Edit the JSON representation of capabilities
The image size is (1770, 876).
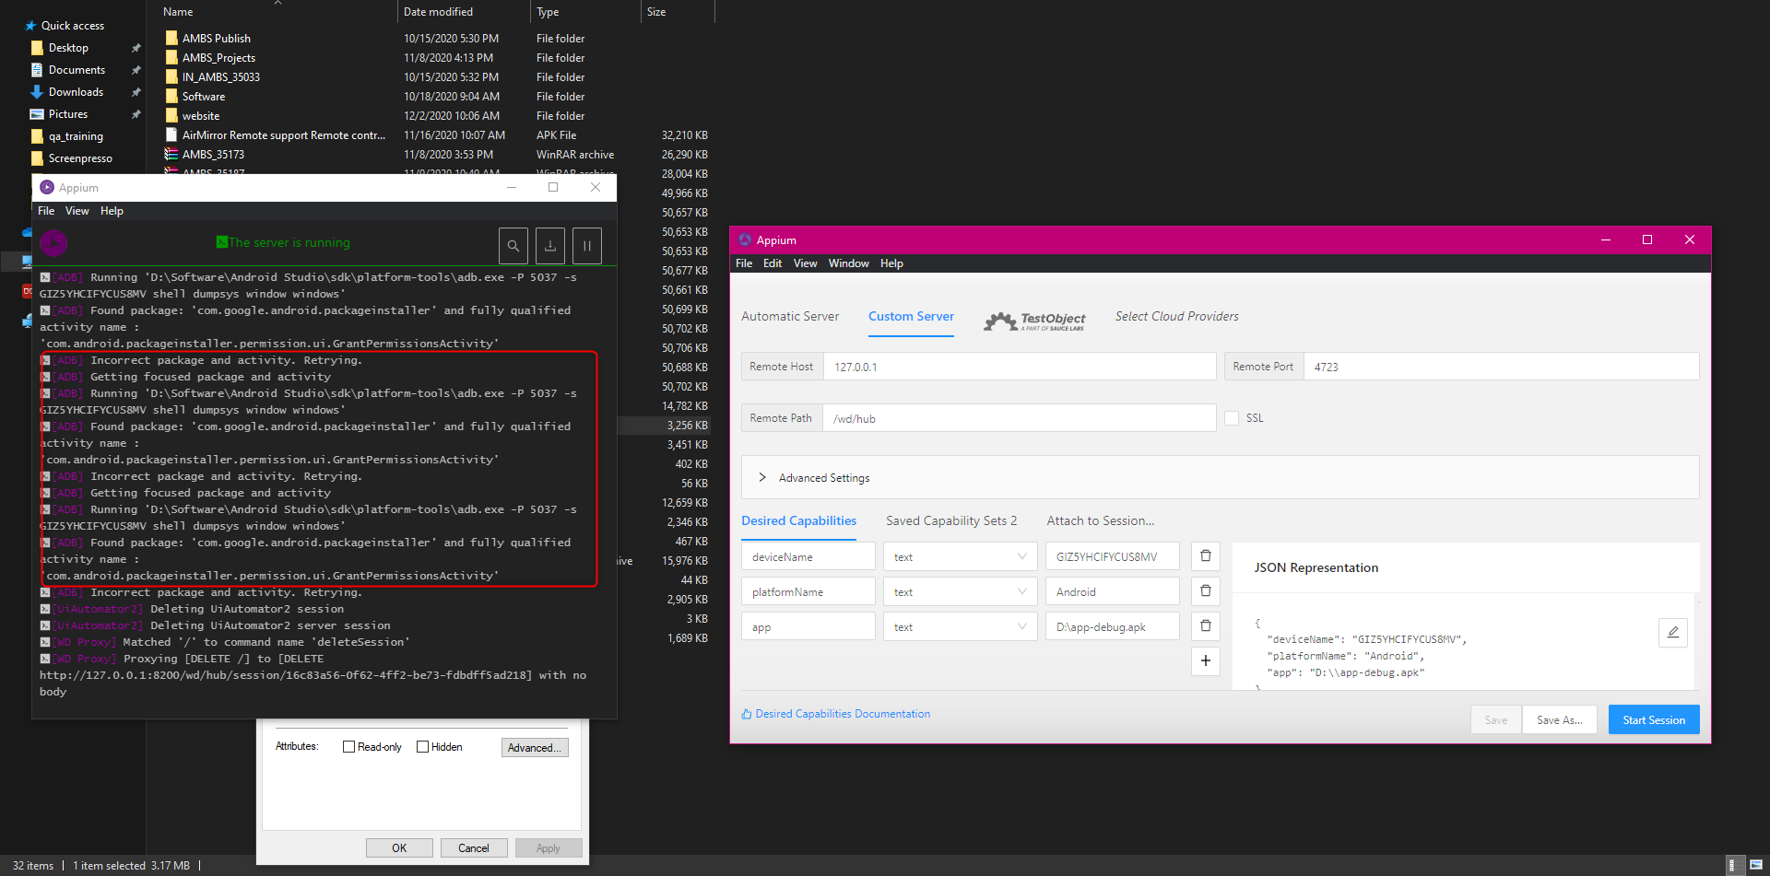[1673, 633]
